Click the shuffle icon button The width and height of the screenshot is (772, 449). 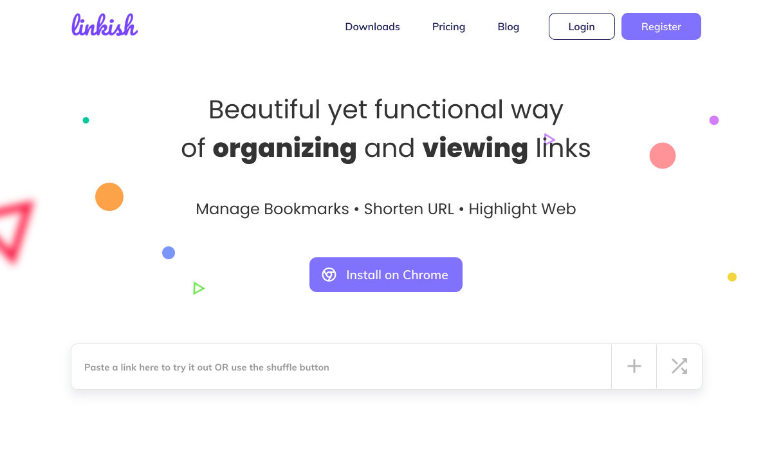pyautogui.click(x=679, y=367)
